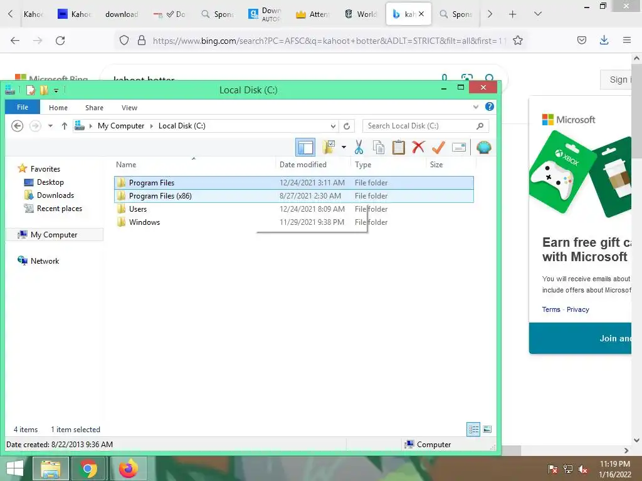This screenshot has height=481, width=642.
Task: Click the Save to Pocket icon
Action: 581,40
